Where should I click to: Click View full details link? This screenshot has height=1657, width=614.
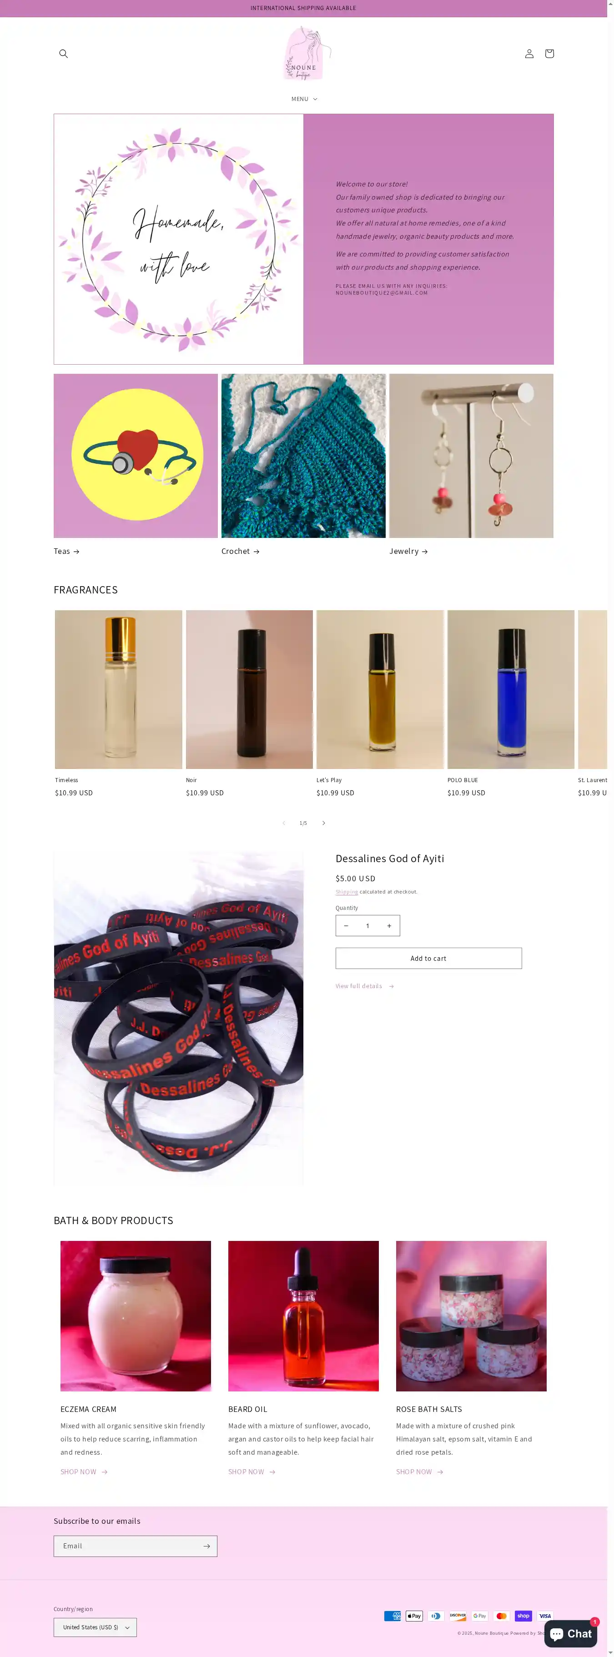(365, 986)
